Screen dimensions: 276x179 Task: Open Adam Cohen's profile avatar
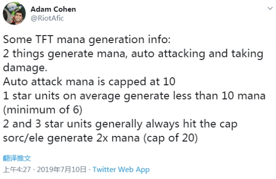(14, 13)
